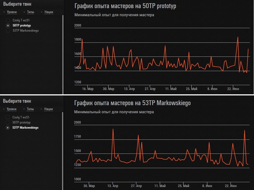Click chevron icon beside top Уровни

[4, 12]
